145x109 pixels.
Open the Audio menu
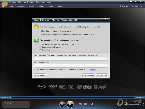pyautogui.click(x=32, y=7)
